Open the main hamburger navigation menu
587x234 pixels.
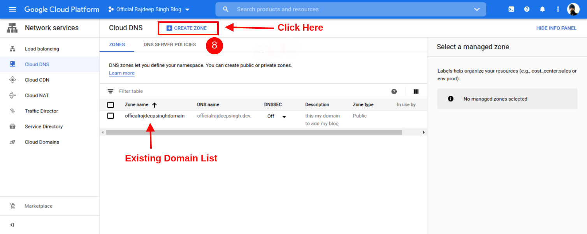(x=12, y=9)
